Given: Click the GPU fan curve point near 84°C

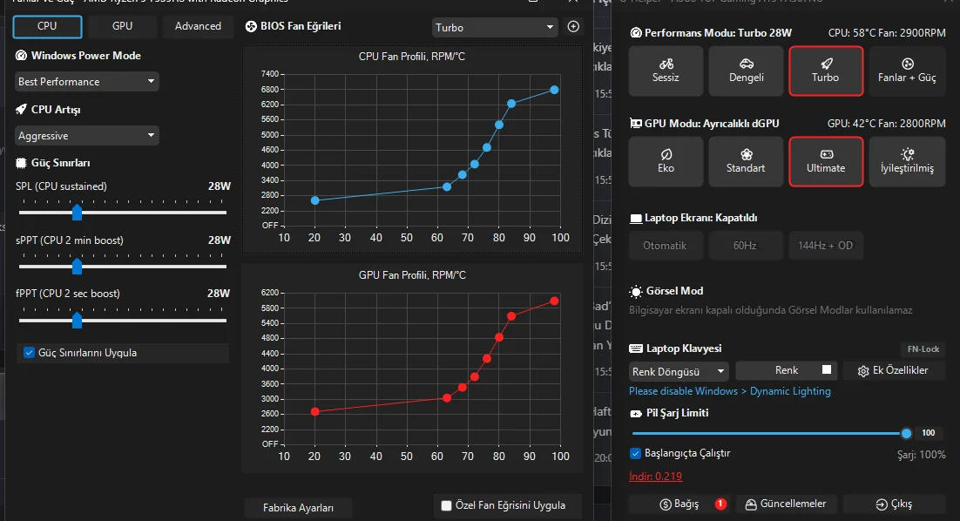Looking at the screenshot, I should point(511,316).
